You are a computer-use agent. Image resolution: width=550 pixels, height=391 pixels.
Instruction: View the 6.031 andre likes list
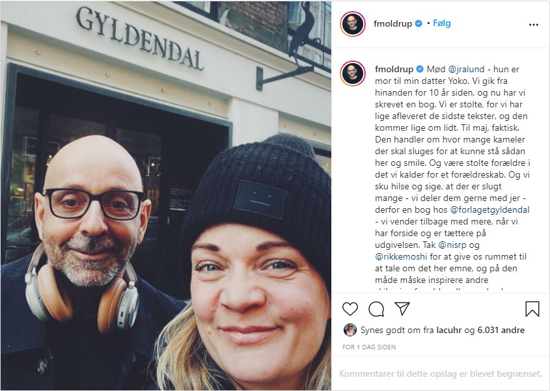coord(501,330)
